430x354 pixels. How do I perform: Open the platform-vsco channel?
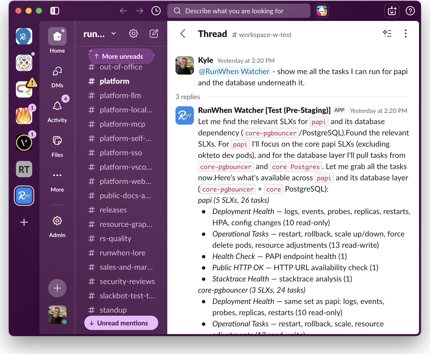tap(121, 167)
